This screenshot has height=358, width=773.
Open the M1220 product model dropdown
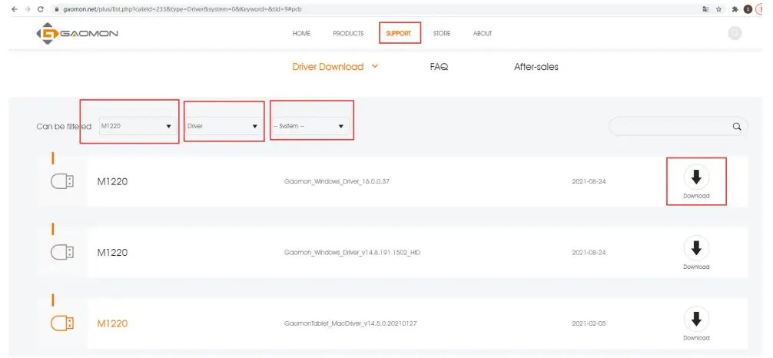(x=138, y=126)
